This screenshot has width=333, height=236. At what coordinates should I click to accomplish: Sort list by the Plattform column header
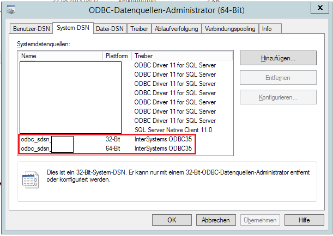coord(117,56)
